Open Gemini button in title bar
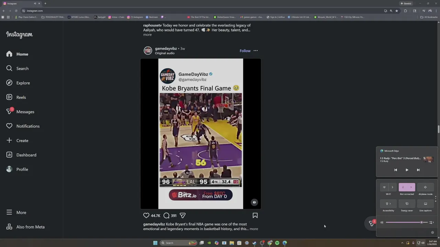440x247 pixels. click(406, 3)
